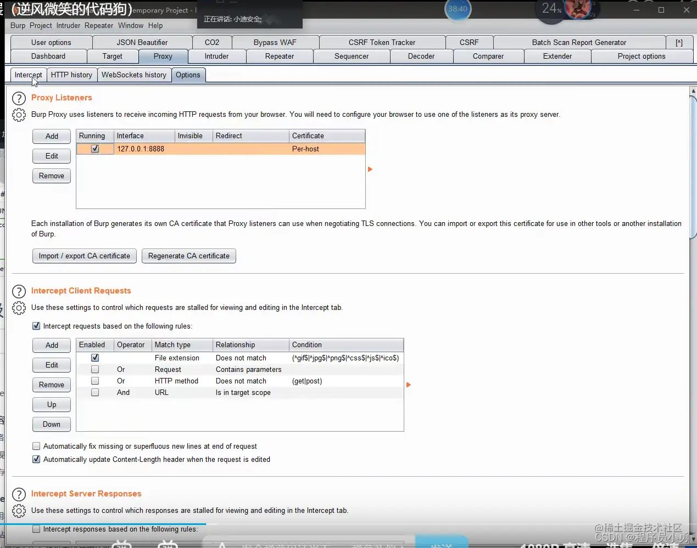The image size is (697, 548).
Task: Open the User options tab
Action: coord(51,42)
